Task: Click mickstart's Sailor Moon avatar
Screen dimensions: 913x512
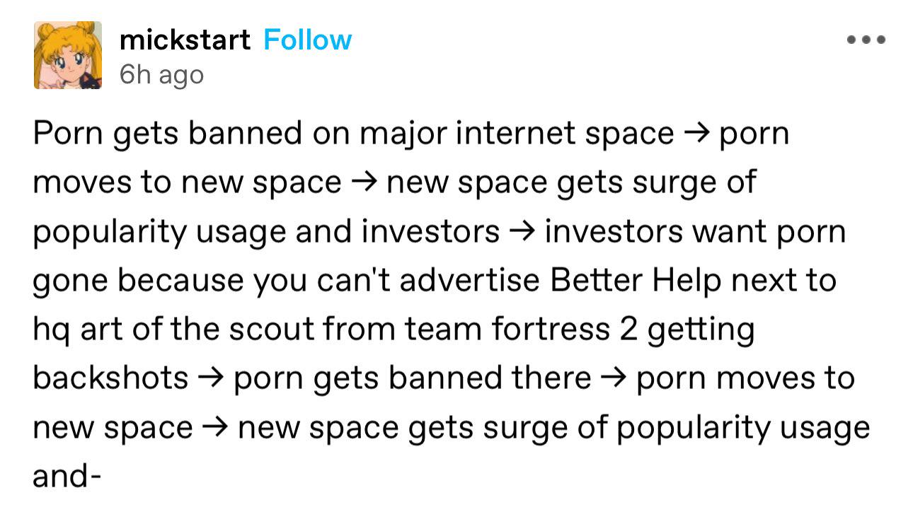Action: tap(67, 55)
